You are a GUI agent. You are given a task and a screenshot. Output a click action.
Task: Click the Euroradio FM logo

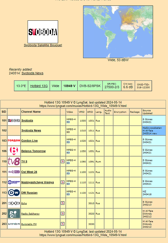tap(14, 224)
